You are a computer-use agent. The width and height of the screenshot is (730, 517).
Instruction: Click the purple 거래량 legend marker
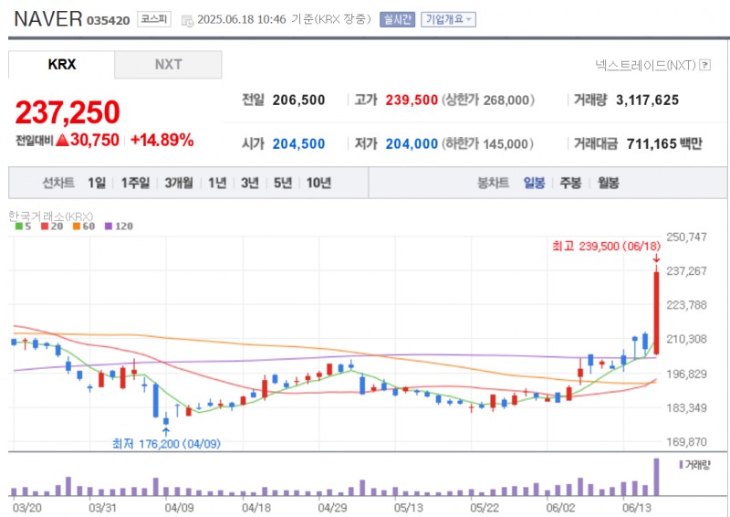click(681, 465)
